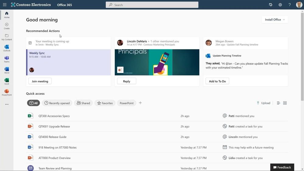Screen dimensions: 304x171
Task: Launch Teams from the sidebar
Action: click(7, 59)
